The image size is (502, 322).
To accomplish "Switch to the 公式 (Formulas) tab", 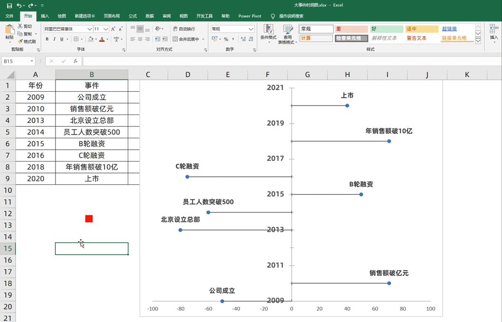I will (x=133, y=16).
